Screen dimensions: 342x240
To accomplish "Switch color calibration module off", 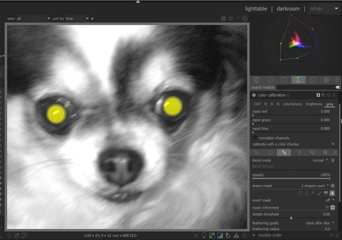I will pos(254,95).
